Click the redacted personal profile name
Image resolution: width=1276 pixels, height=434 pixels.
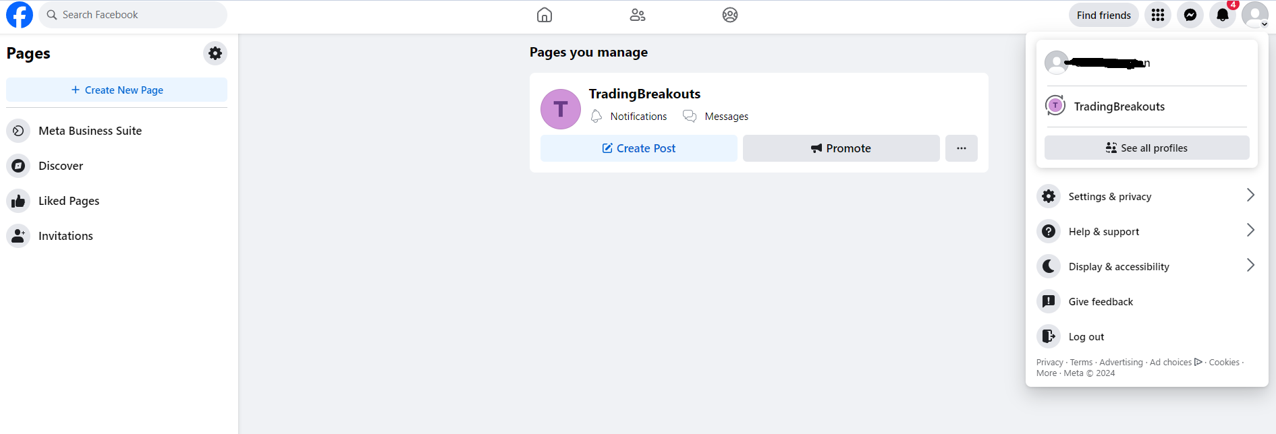(1107, 63)
